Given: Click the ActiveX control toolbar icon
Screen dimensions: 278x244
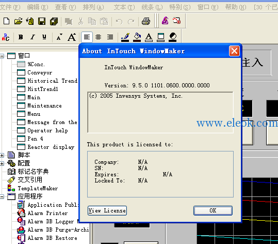Looking at the screenshot, I should pyautogui.click(x=177, y=21).
